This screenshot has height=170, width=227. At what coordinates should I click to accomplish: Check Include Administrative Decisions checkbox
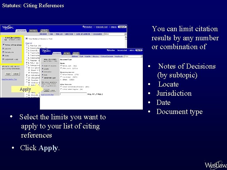coord(61,87)
